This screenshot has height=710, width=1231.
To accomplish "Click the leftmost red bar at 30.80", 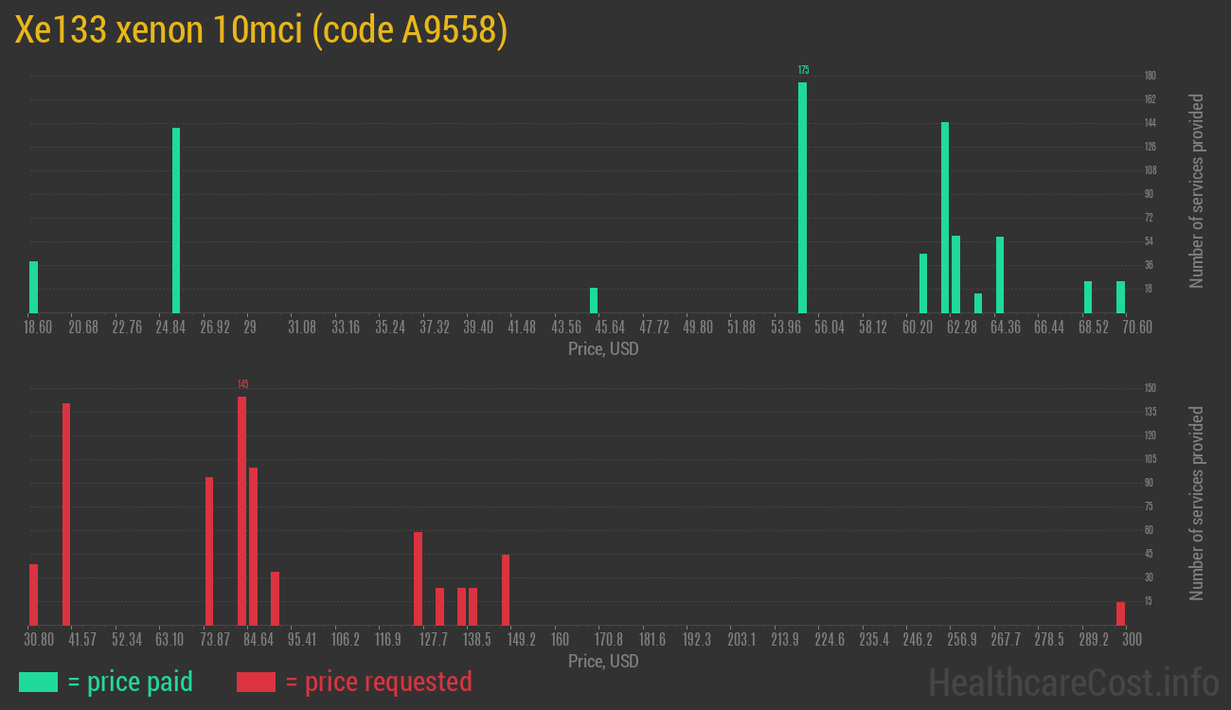I will pos(34,595).
